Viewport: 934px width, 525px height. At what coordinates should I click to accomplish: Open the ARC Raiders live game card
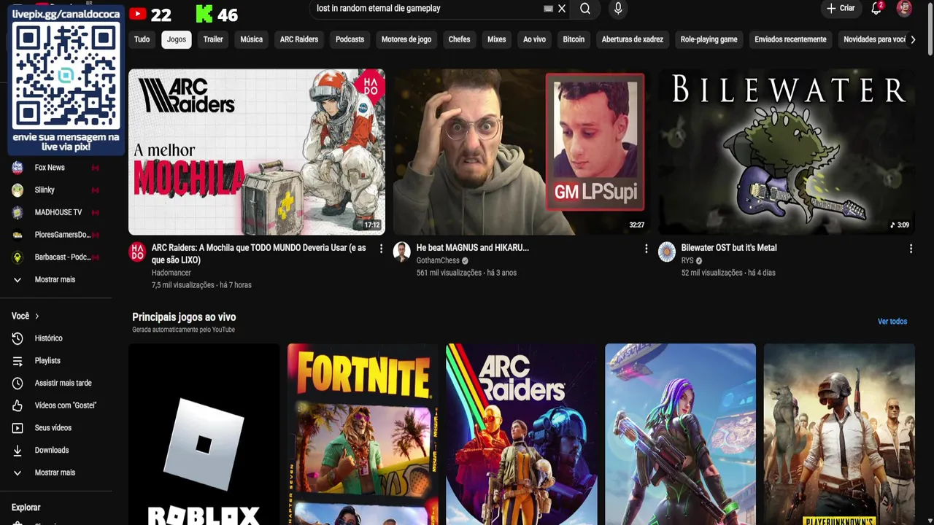click(x=522, y=435)
